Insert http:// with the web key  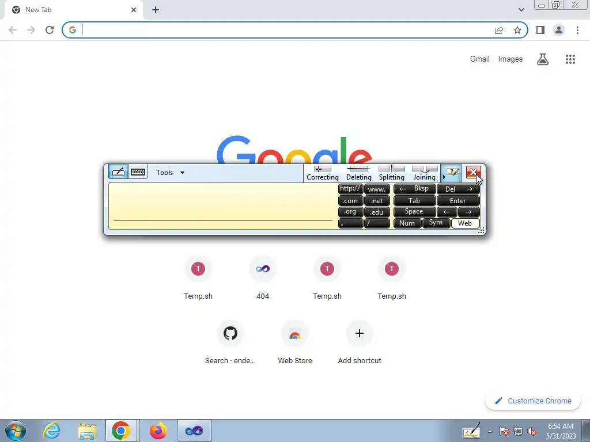(x=350, y=189)
